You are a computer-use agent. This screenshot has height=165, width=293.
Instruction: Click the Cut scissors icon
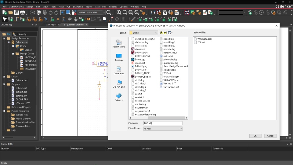point(33,13)
